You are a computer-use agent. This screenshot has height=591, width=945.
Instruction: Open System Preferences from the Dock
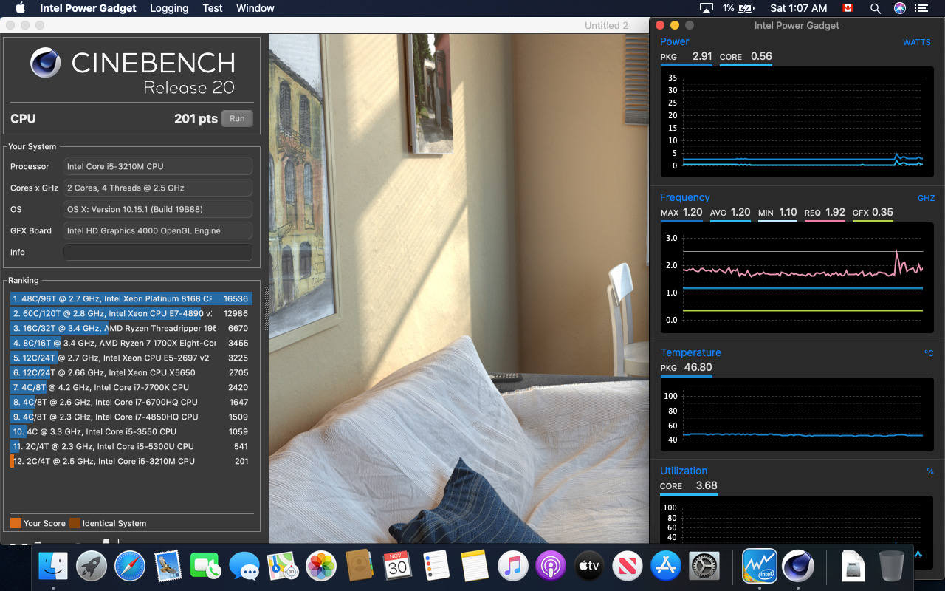coord(704,567)
